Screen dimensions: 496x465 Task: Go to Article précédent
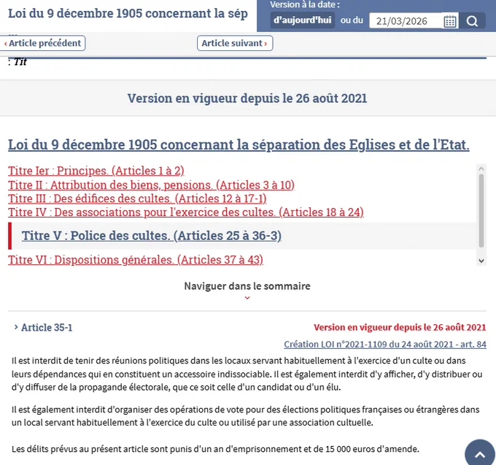(43, 43)
